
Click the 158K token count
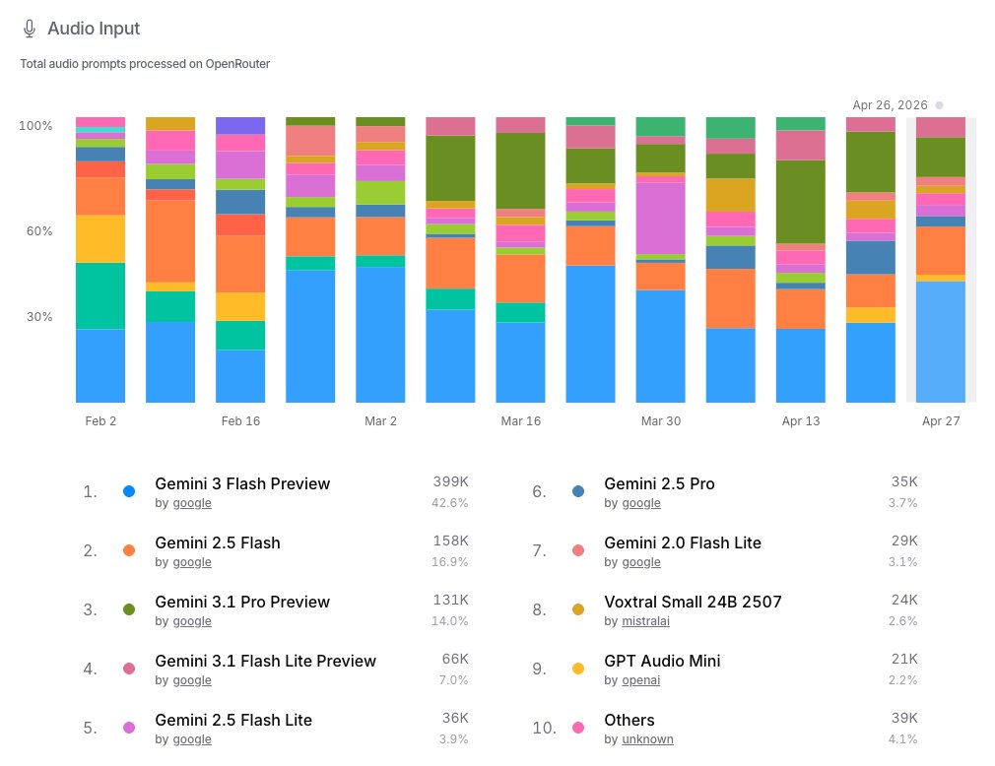tap(450, 541)
